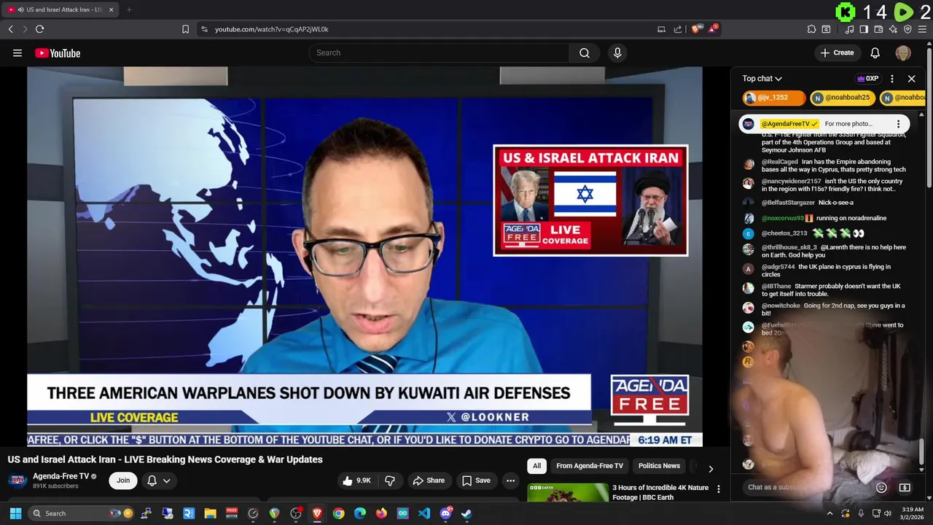Click Windows taskbar Search box
The image size is (933, 525).
80,513
